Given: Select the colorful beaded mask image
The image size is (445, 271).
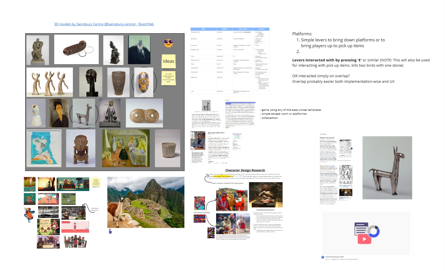Looking at the screenshot, I should [x=144, y=82].
